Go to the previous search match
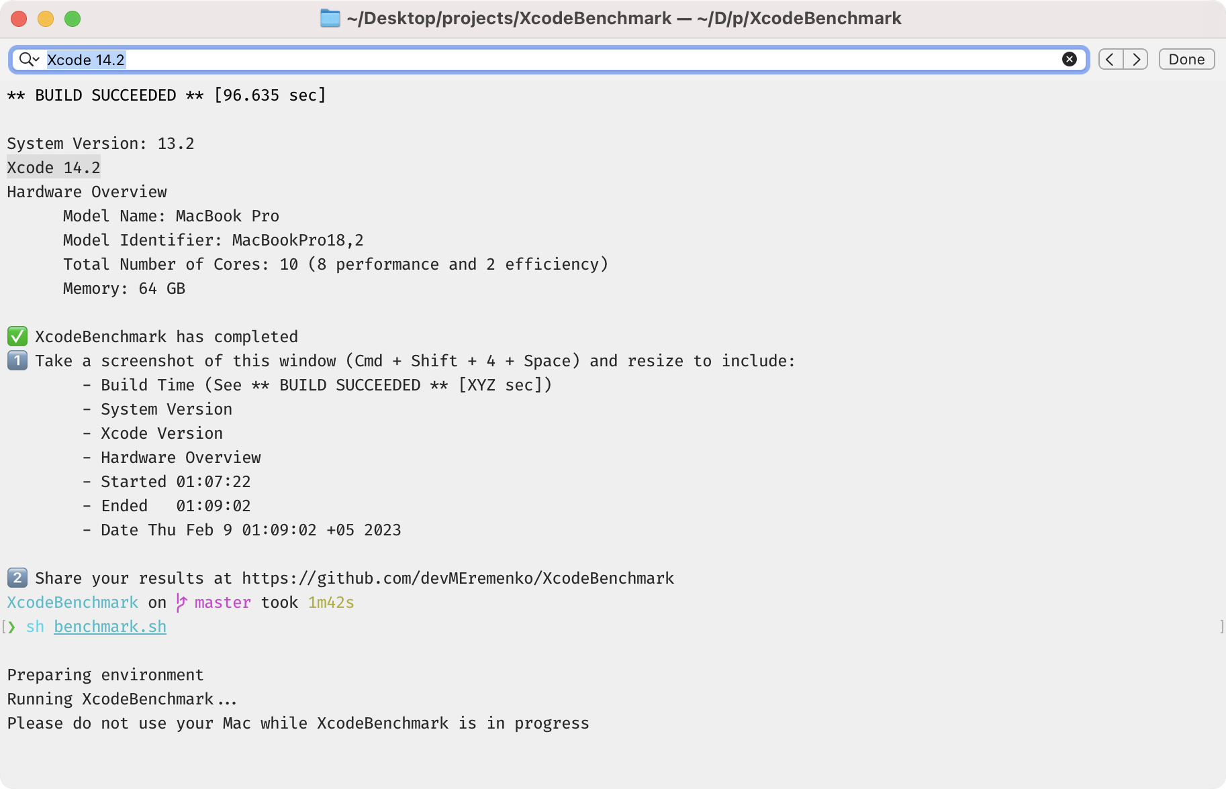The width and height of the screenshot is (1226, 789). click(1111, 59)
